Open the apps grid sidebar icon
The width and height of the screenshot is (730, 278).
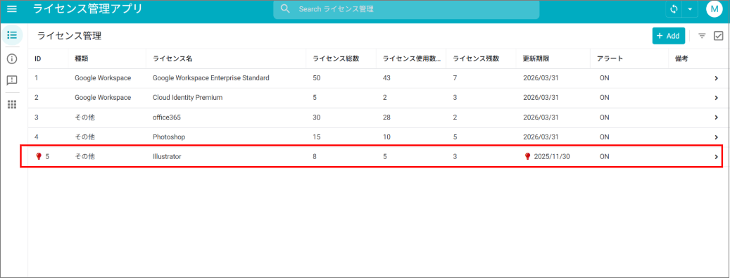(x=12, y=105)
